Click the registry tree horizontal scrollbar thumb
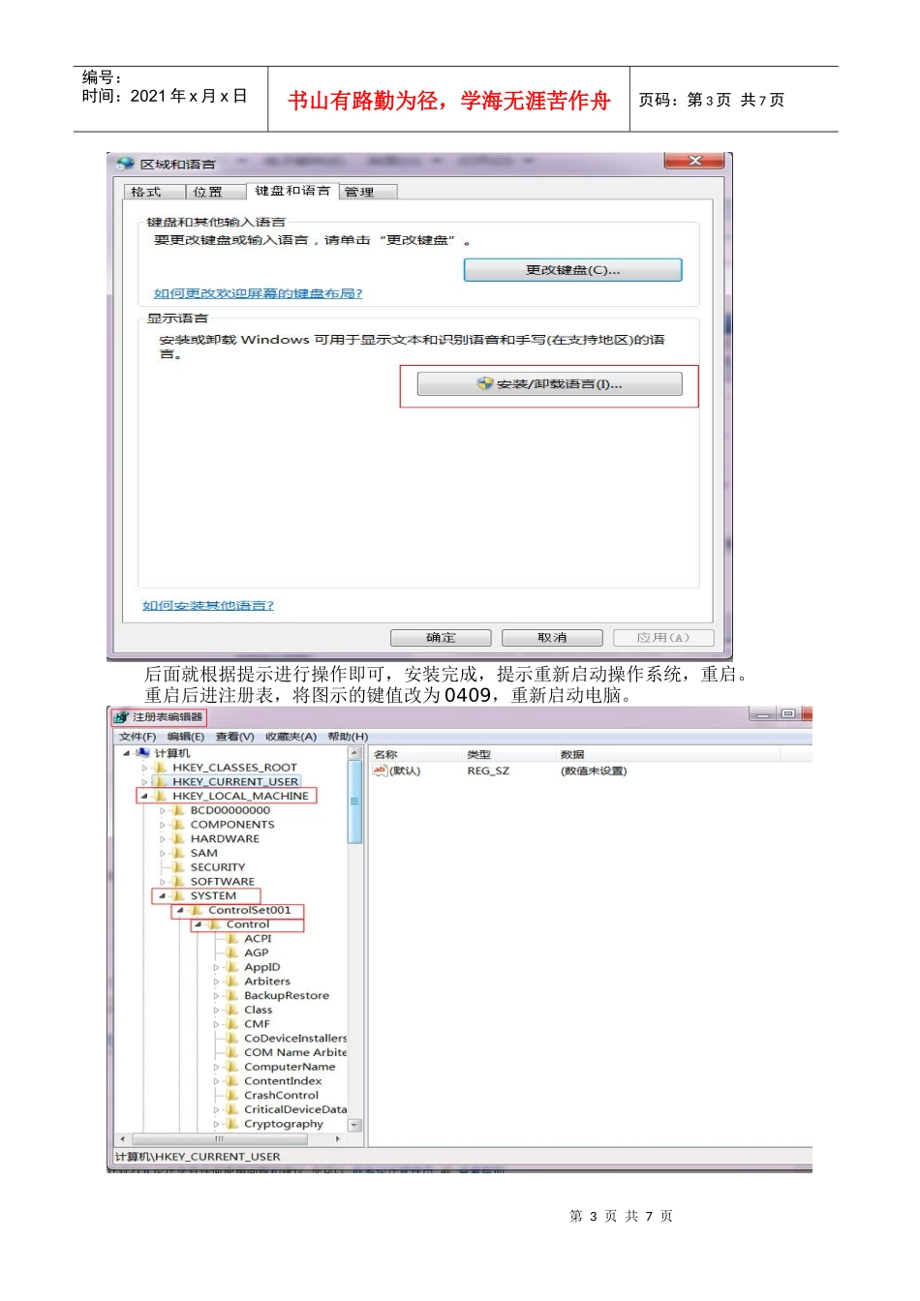Screen dimensions: 920x1301 (x=219, y=1139)
